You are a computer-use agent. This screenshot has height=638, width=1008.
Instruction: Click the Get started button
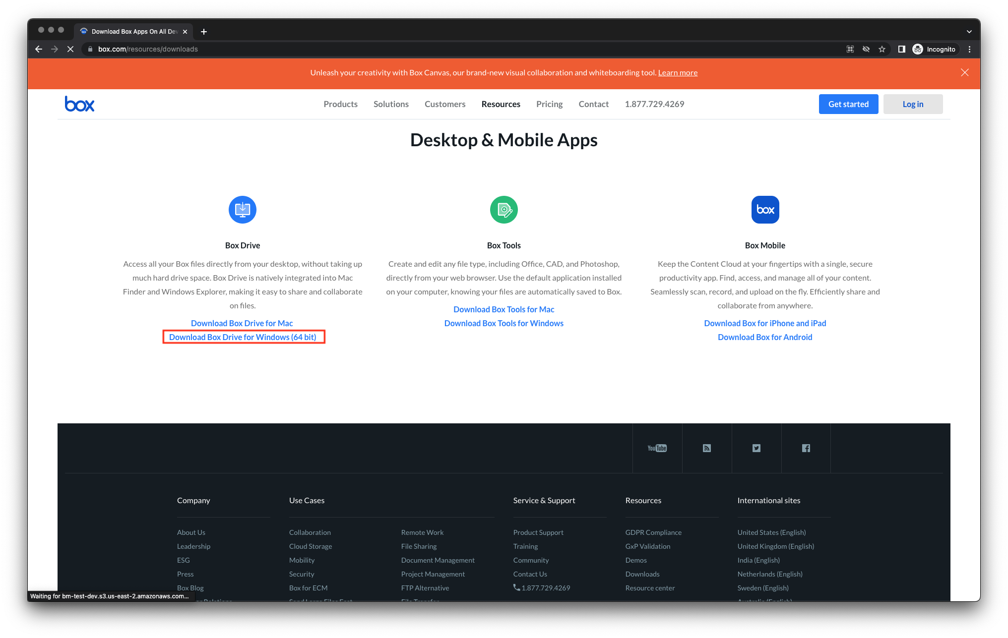pos(848,104)
